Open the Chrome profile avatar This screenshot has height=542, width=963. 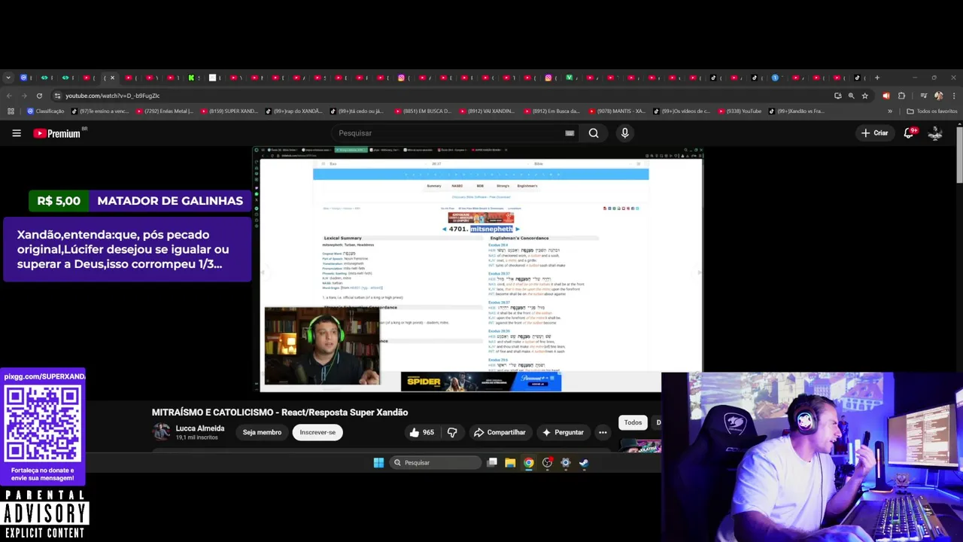point(938,96)
